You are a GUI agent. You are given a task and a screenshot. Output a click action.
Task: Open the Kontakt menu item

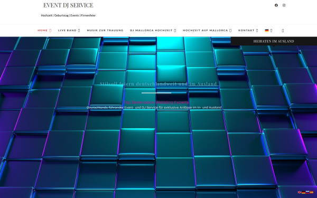coord(246,30)
